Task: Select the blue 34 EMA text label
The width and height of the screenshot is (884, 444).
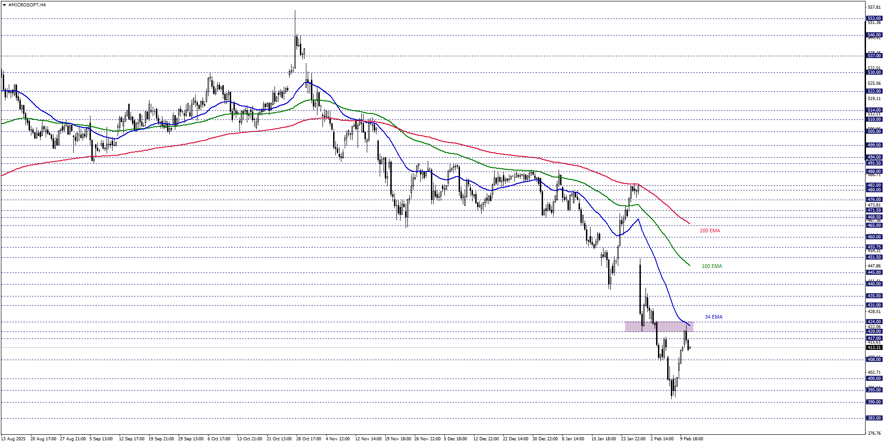Action: point(713,317)
